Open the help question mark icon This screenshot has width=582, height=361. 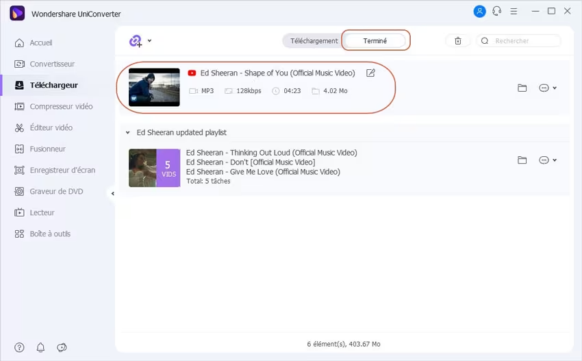click(19, 347)
